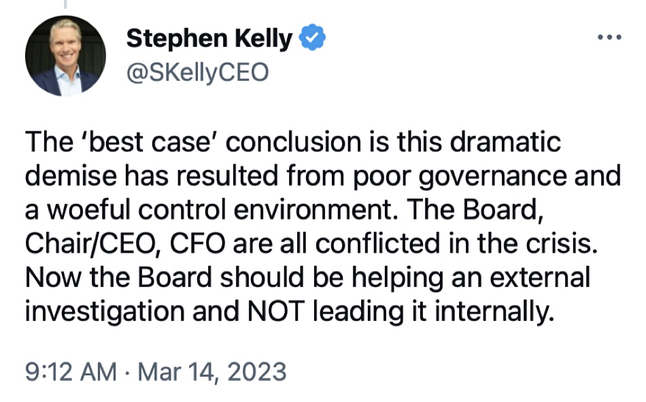Click the word 'demise' in the tweet
Image resolution: width=646 pixels, height=402 pixels.
[71, 176]
